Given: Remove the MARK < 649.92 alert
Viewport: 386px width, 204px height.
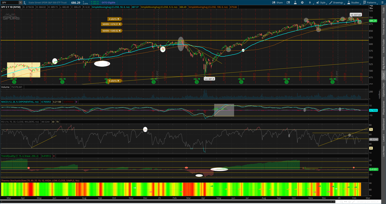Looking at the screenshot, I should pos(120,31).
